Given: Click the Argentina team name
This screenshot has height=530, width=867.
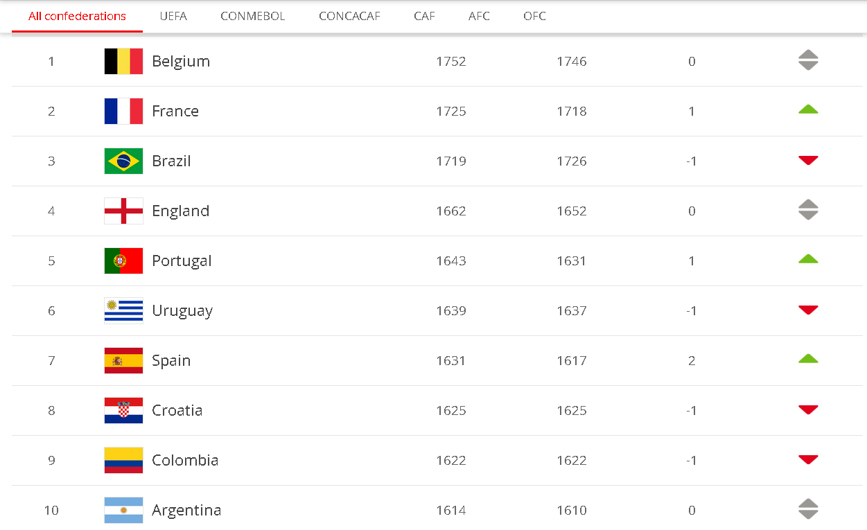Looking at the screenshot, I should pyautogui.click(x=186, y=510).
